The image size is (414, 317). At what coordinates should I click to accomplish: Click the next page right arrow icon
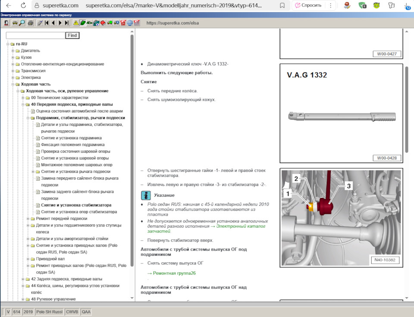click(x=60, y=23)
